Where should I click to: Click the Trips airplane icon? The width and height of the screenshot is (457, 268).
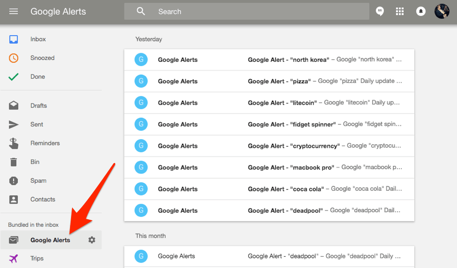point(13,258)
